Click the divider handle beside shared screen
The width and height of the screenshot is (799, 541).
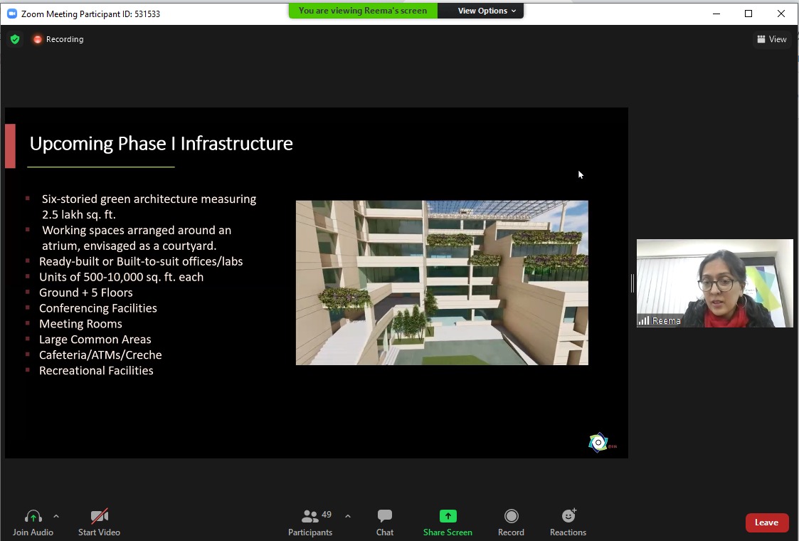pyautogui.click(x=632, y=283)
